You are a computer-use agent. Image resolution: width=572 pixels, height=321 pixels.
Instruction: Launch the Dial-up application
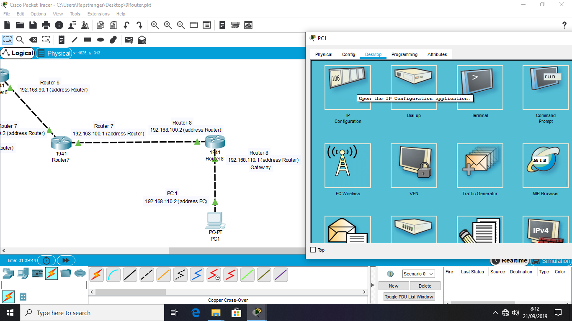[414, 87]
